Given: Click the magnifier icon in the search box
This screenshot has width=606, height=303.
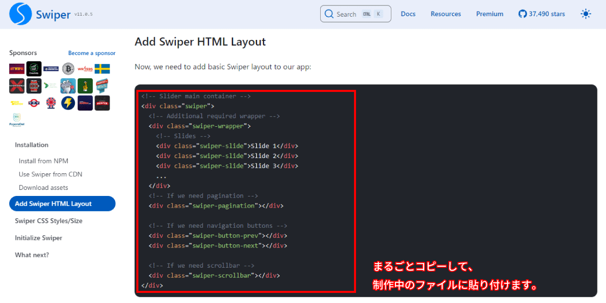Looking at the screenshot, I should click(329, 14).
